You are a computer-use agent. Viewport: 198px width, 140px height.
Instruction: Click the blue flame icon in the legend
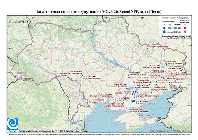164,32
